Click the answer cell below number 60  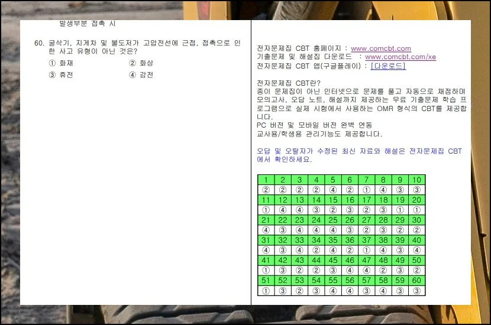[x=416, y=291]
